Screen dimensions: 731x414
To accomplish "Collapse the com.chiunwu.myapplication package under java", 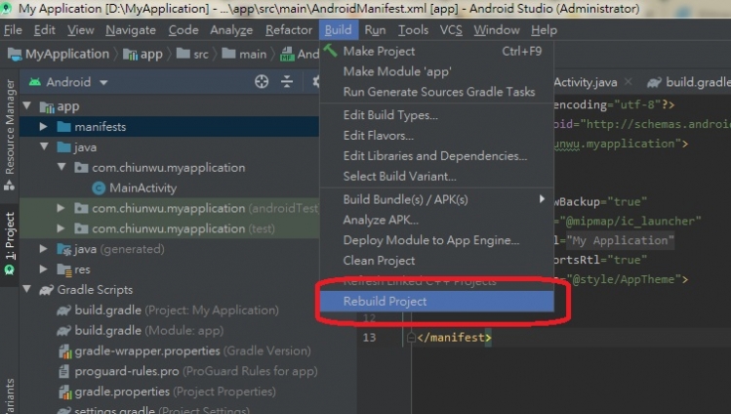I will (x=61, y=166).
